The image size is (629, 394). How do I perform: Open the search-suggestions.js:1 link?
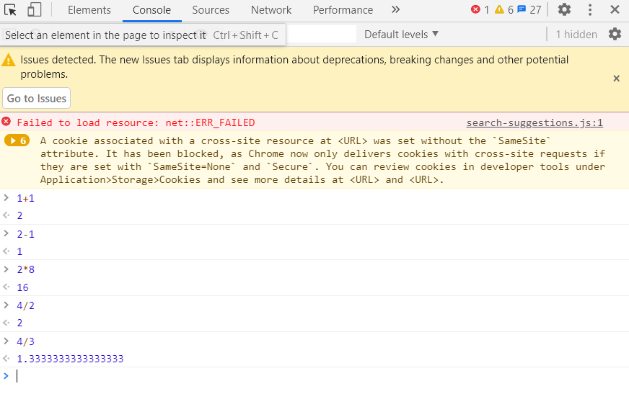535,122
